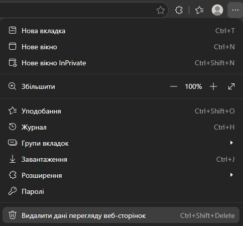The width and height of the screenshot is (243, 226).
Task: Open Журнал history entry
Action: (122, 127)
